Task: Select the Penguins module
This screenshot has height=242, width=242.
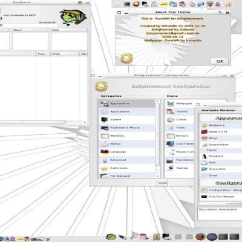Action: [x=221, y=156]
